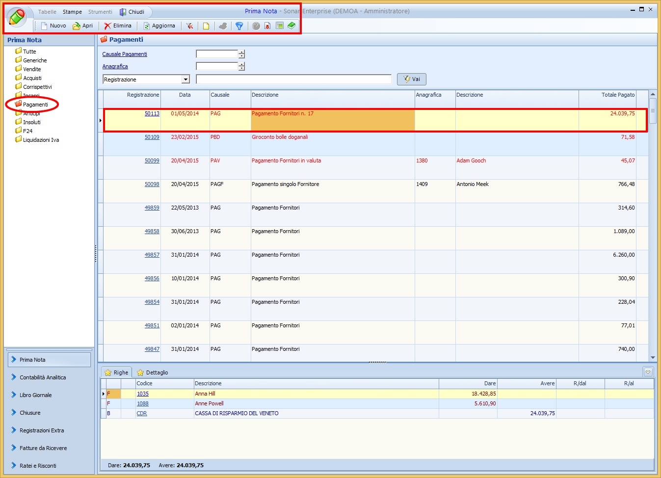
Task: Click the Causale Pagamenti spinner arrows
Action: [241, 54]
